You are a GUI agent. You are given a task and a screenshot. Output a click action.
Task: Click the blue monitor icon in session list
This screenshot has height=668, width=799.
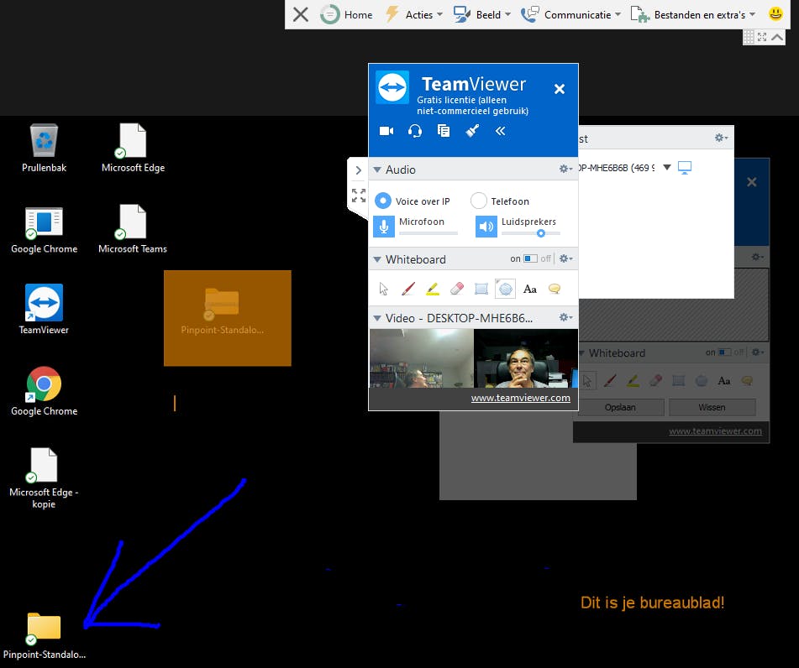(685, 168)
